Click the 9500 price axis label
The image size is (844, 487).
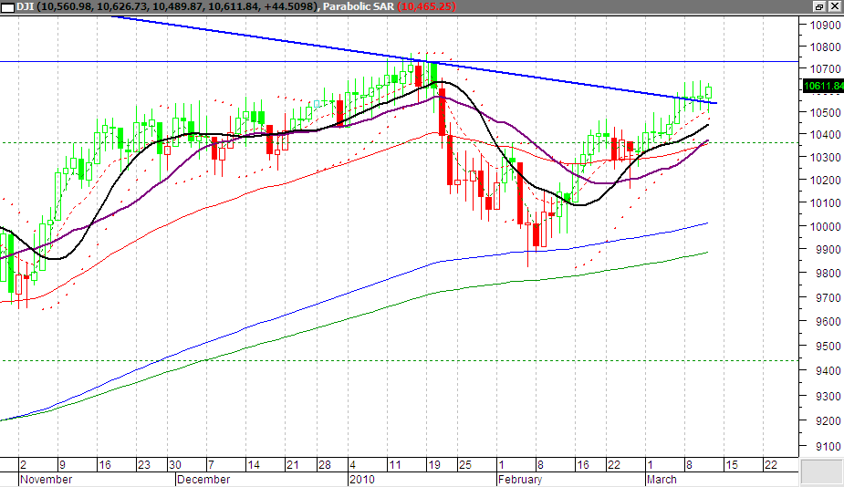coord(828,346)
